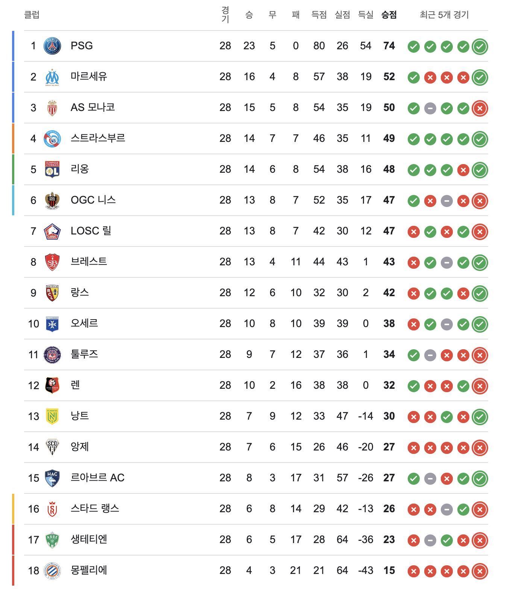Click the Strasbourg club badge
Screen dimensions: 510x589
[x=52, y=139]
